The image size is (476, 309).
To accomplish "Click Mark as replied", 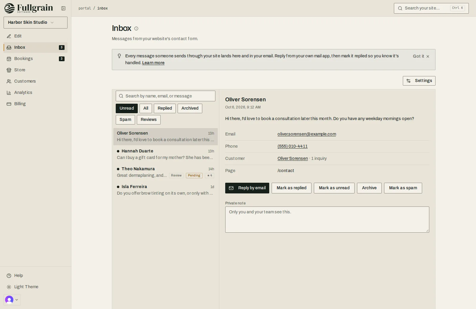I will coord(291,188).
